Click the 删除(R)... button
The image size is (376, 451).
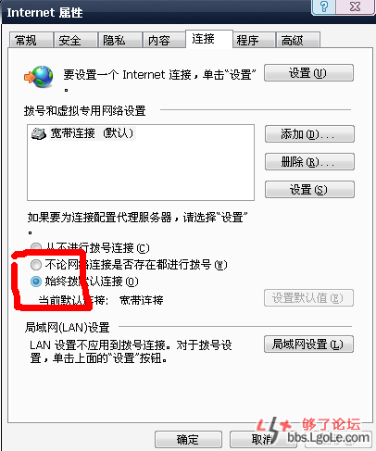coord(309,161)
